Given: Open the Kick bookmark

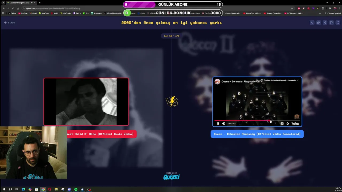Looking at the screenshot, I should [x=86, y=13].
